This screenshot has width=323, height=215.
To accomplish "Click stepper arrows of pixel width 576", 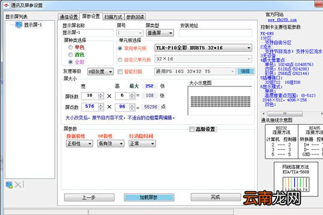I will click(x=101, y=107).
